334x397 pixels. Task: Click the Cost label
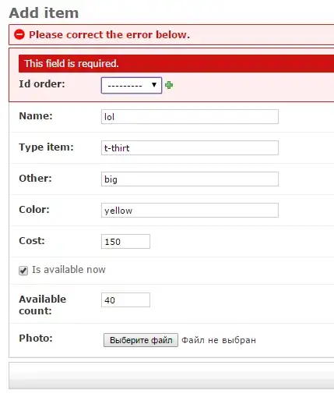tap(32, 240)
